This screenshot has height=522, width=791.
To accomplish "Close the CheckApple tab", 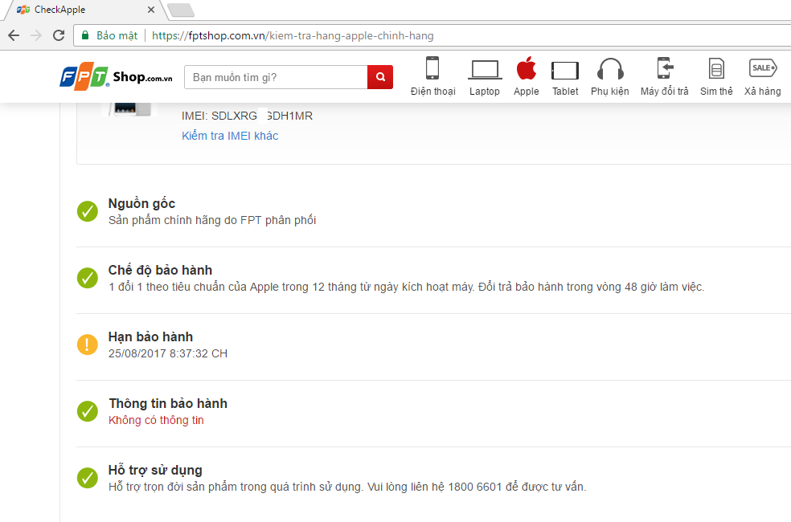I will point(151,10).
